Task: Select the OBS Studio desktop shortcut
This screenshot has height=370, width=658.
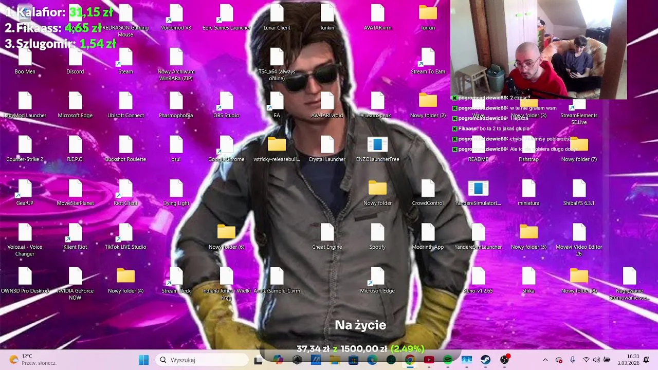Action: point(226,105)
